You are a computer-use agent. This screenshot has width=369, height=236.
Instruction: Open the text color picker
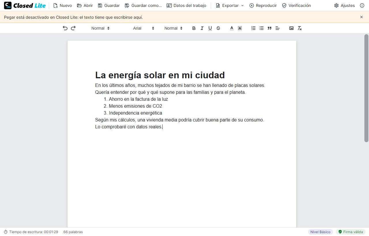click(231, 28)
